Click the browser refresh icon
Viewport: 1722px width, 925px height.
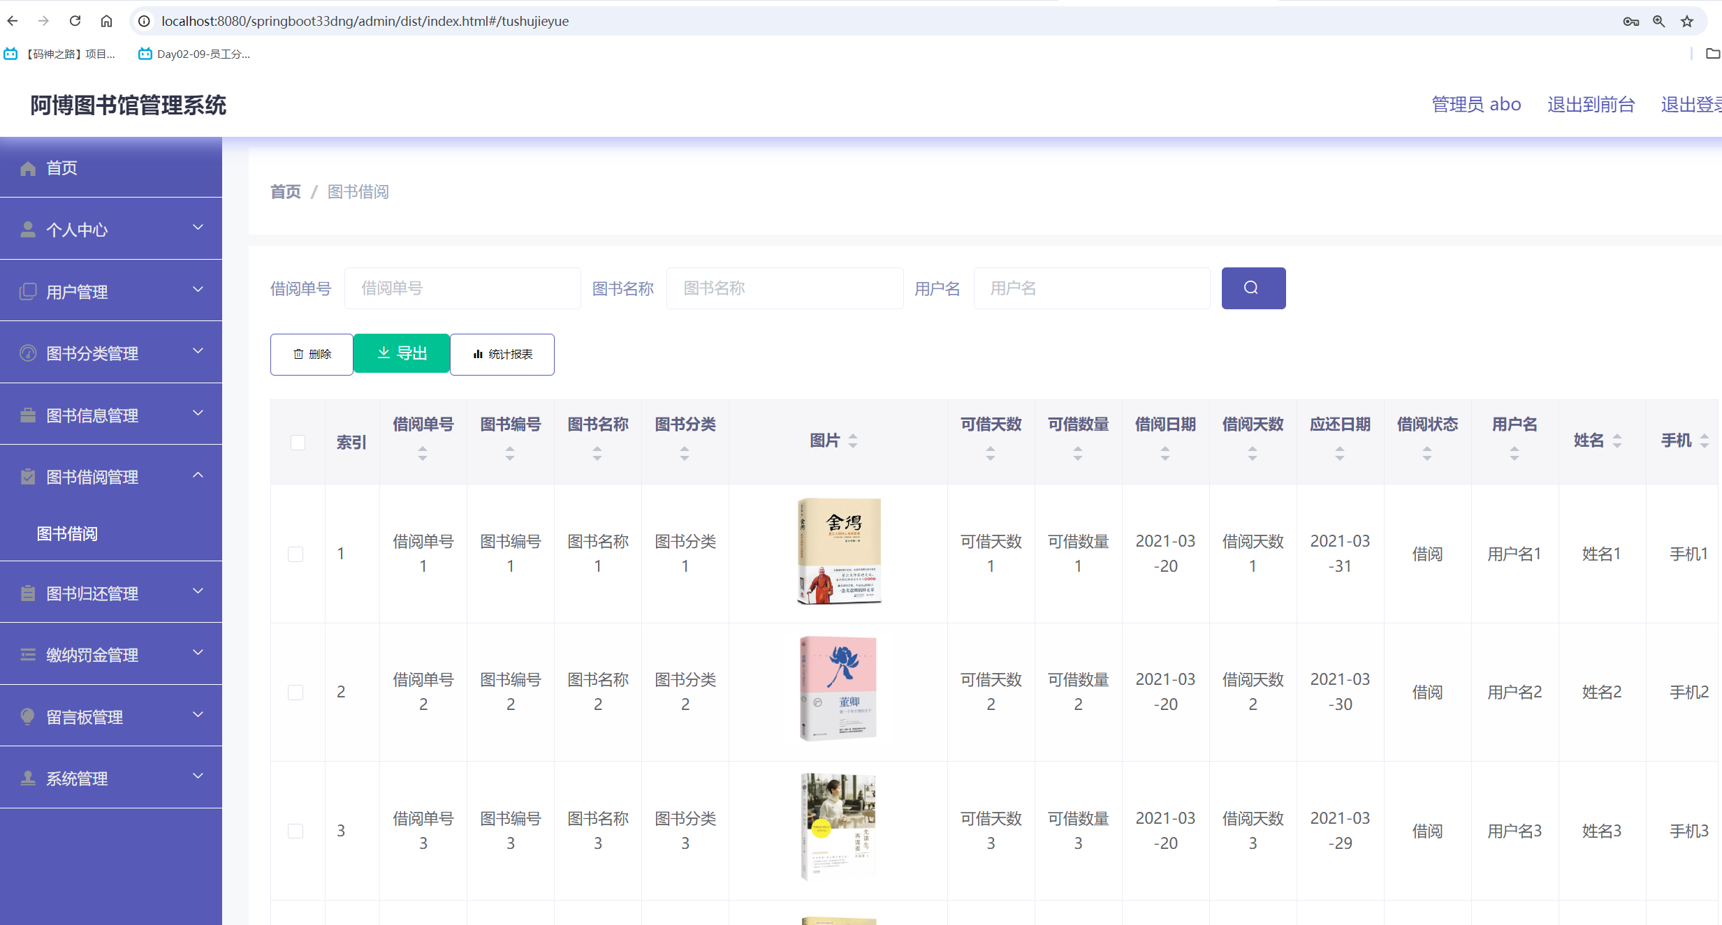pyautogui.click(x=75, y=21)
